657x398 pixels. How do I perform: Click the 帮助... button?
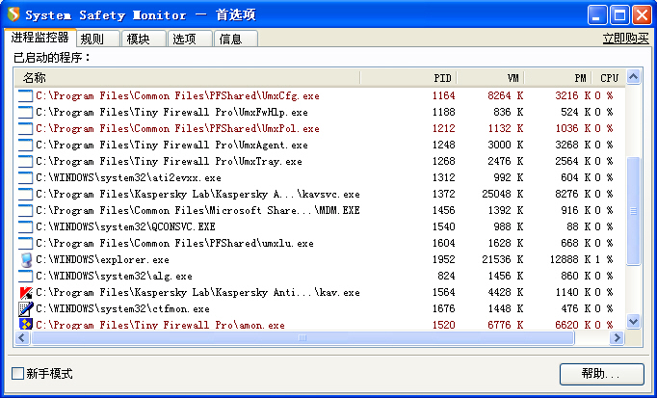(x=602, y=374)
